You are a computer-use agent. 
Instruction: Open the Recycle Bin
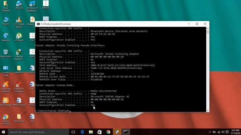[6, 54]
